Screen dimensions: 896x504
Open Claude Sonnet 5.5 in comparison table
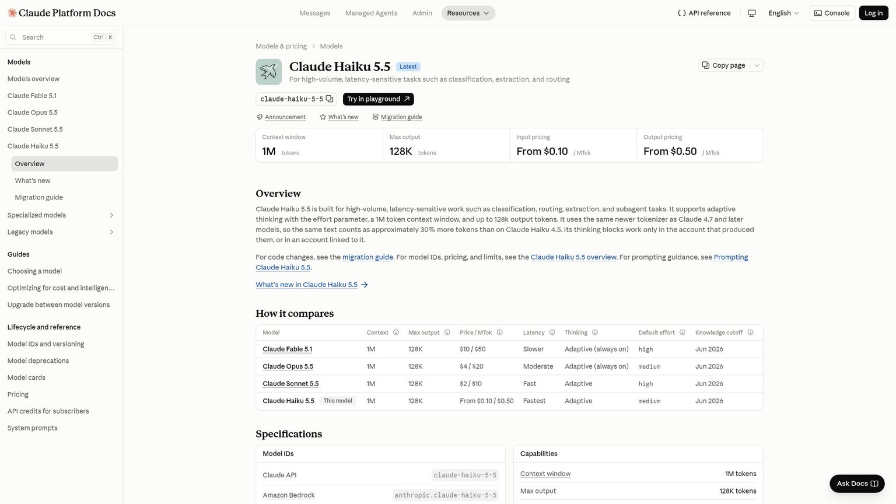pos(290,384)
